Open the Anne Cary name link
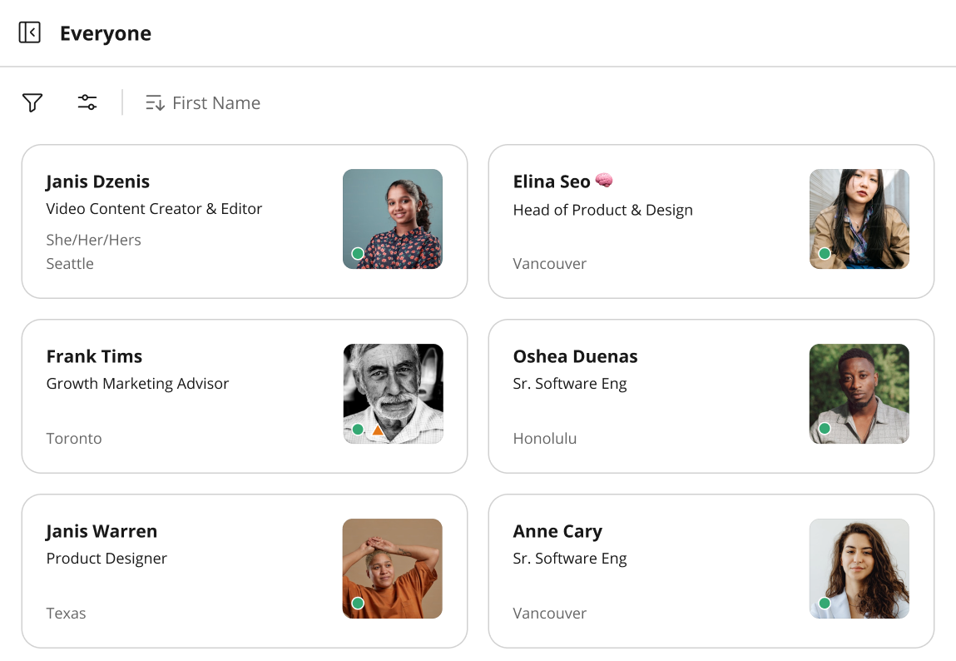The image size is (956, 661). [x=557, y=531]
